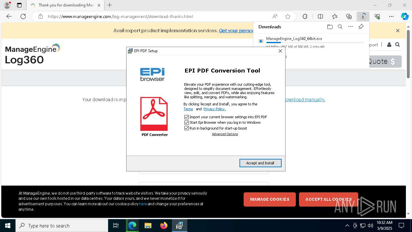
Task: Open more options in Downloads panel
Action: click(351, 27)
